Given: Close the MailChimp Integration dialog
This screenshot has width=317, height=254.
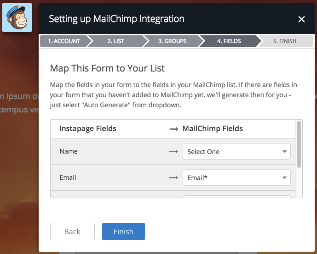Looking at the screenshot, I should tap(301, 19).
